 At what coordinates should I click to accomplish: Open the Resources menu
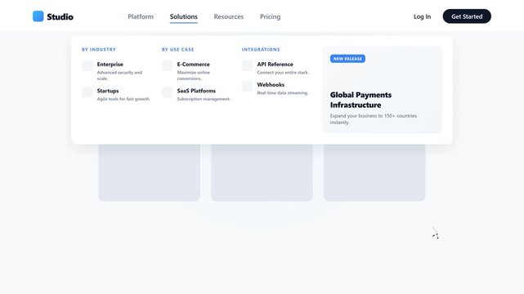[229, 16]
